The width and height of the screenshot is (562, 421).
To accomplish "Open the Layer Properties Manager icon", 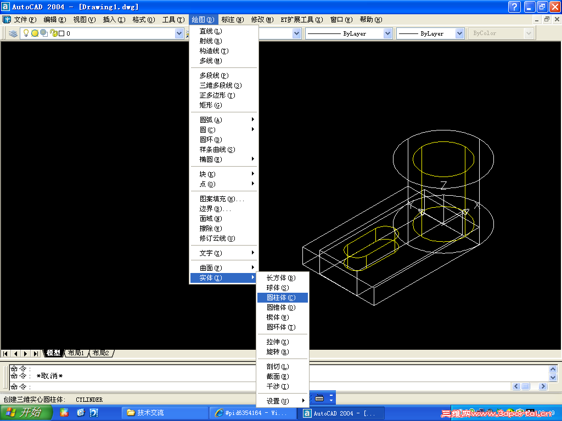I will (x=13, y=33).
